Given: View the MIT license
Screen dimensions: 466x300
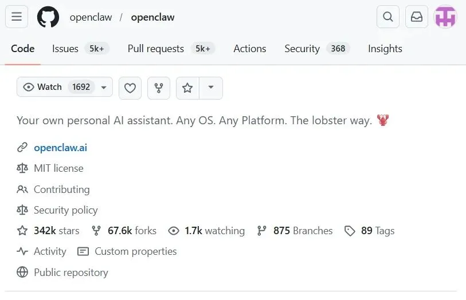Looking at the screenshot, I should [x=58, y=168].
